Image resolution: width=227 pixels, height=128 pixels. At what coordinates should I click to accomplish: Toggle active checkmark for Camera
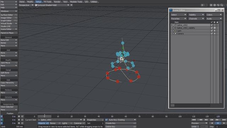click(212, 33)
